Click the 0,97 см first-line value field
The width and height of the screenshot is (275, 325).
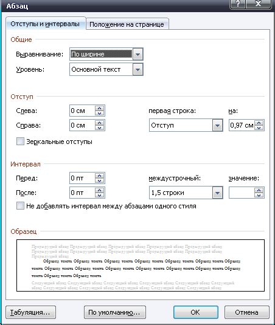tap(242, 125)
